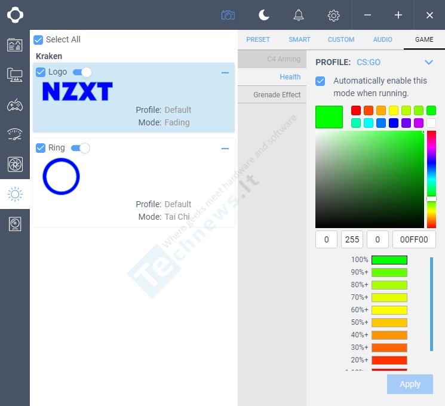Open the PROFILE CS:GO selector

(374, 62)
